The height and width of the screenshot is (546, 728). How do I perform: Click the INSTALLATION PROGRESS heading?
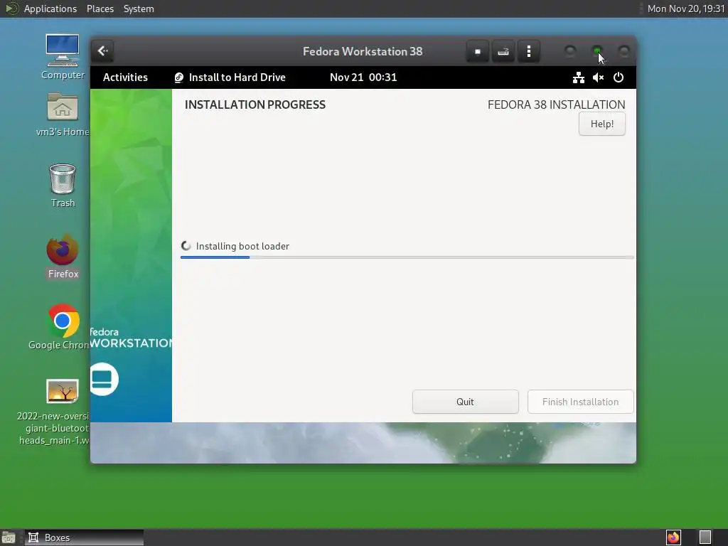pyautogui.click(x=255, y=105)
